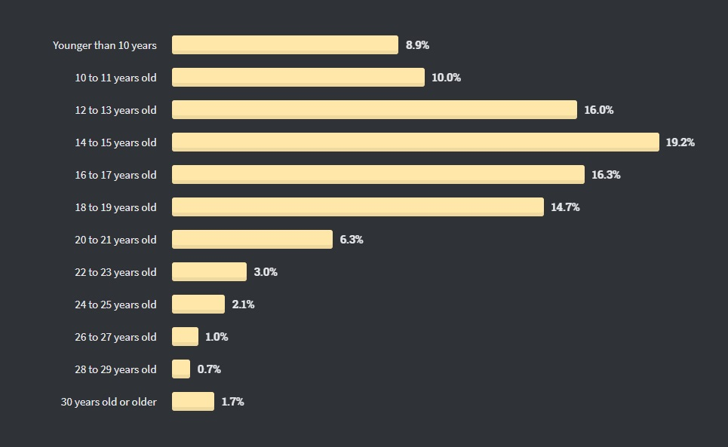728x447 pixels.
Task: Click the 8.9% value label
Action: click(x=417, y=45)
